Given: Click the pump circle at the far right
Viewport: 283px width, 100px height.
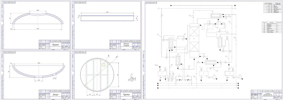Looking at the screenshot, I should pyautogui.click(x=240, y=77).
